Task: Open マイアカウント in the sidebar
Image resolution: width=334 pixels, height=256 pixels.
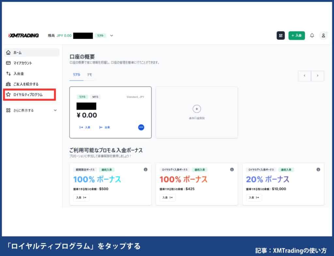Action: coord(32,63)
